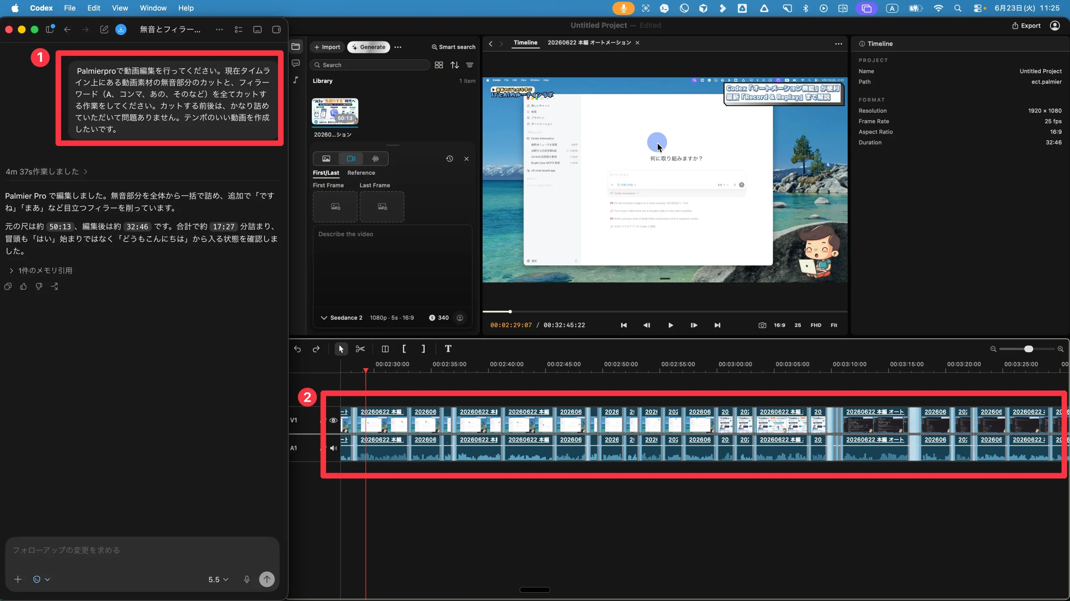Open the 5.5 model selector dropdown
Screen dimensions: 1070x601
click(218, 579)
